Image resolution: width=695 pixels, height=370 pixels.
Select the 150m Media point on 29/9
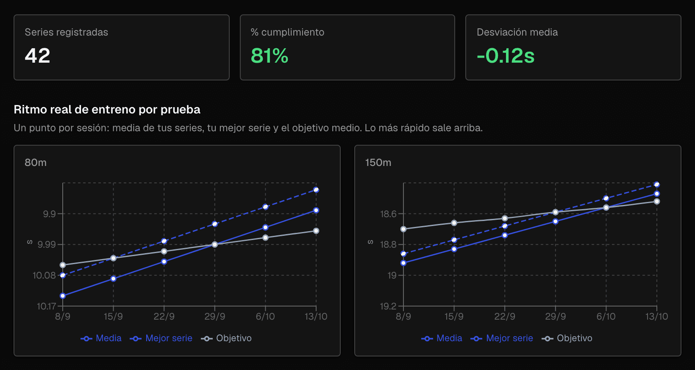pyautogui.click(x=556, y=221)
